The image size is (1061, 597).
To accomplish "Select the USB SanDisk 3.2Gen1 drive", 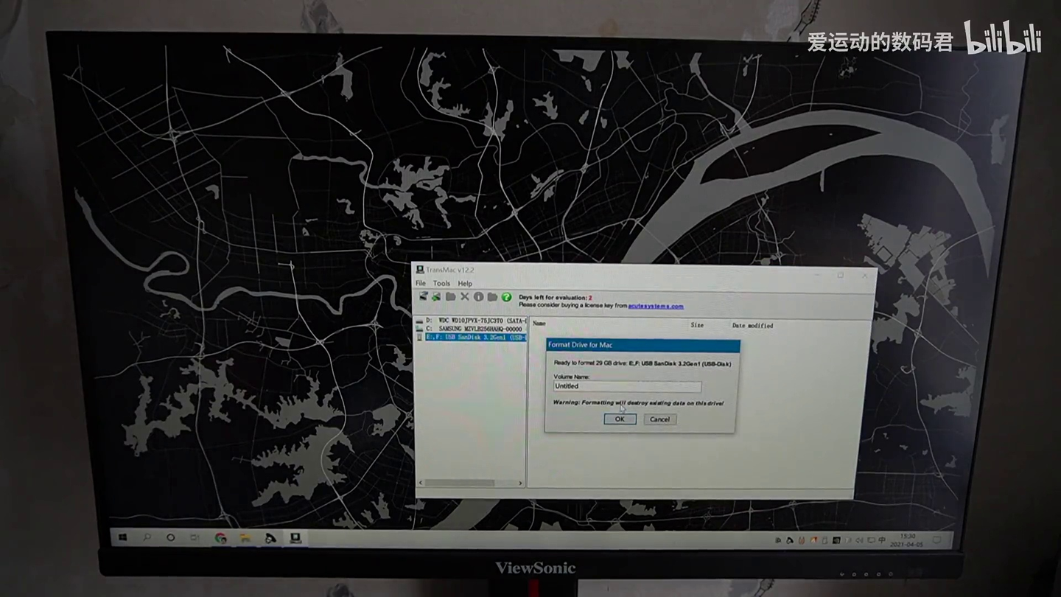I will point(471,338).
